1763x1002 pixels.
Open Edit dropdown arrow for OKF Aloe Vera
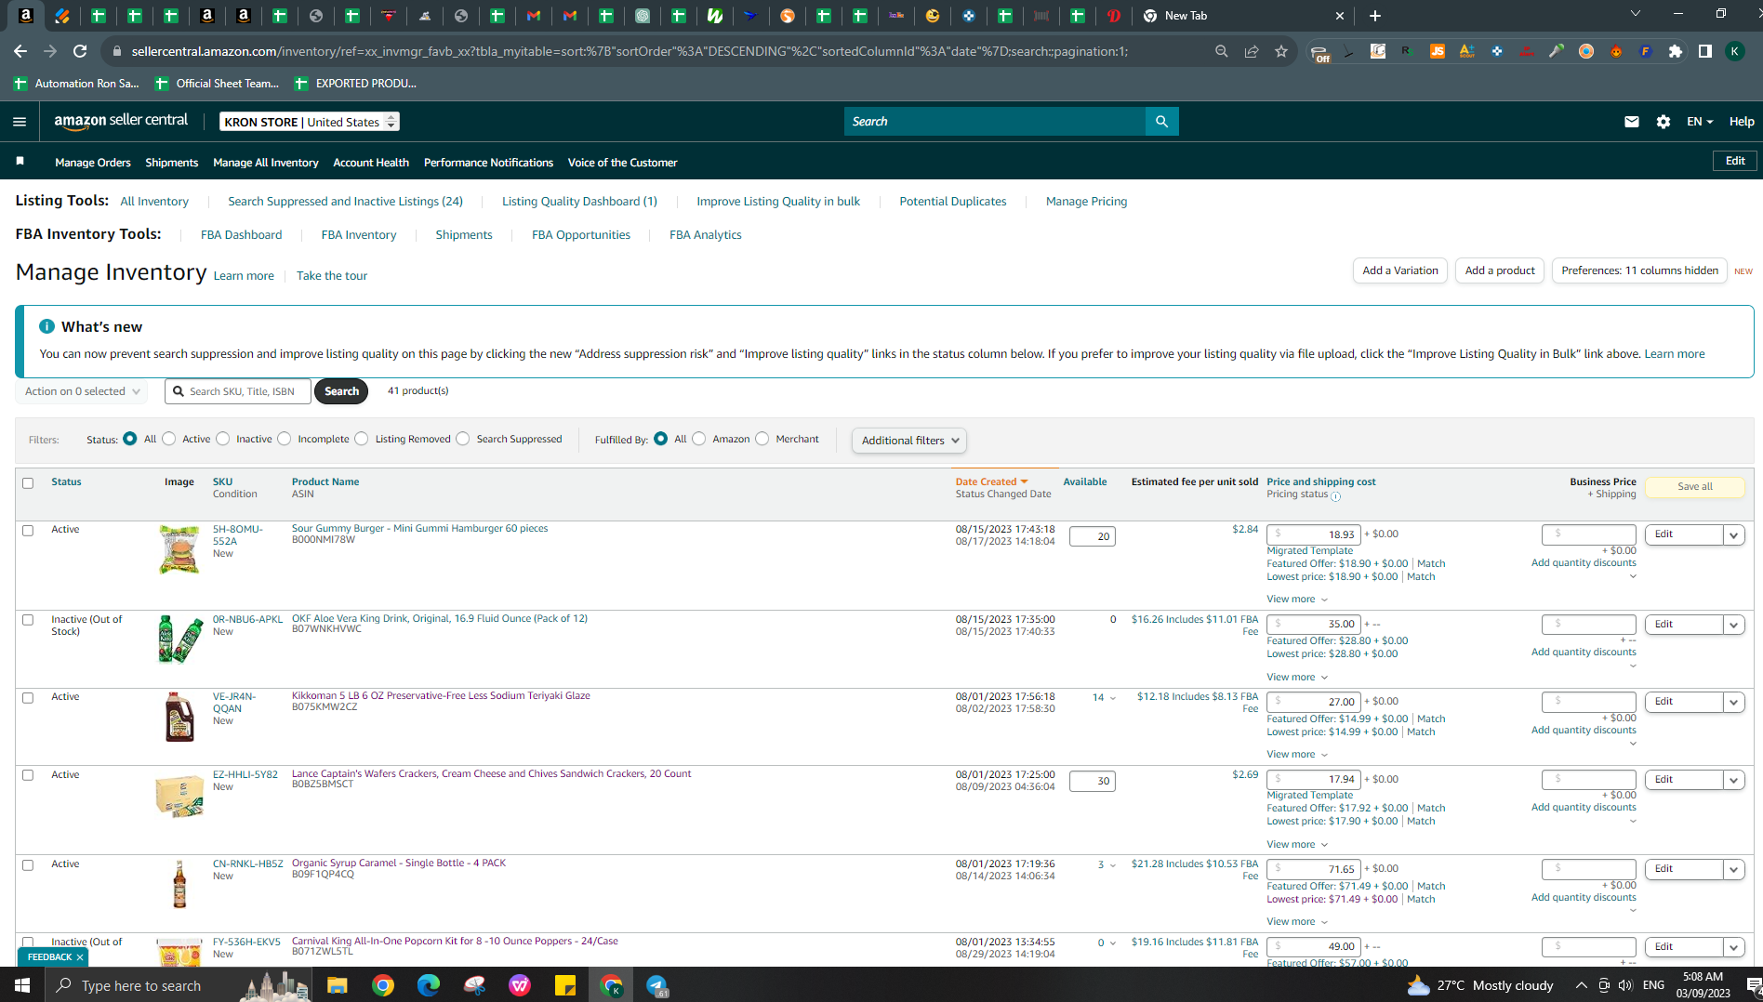click(1733, 625)
